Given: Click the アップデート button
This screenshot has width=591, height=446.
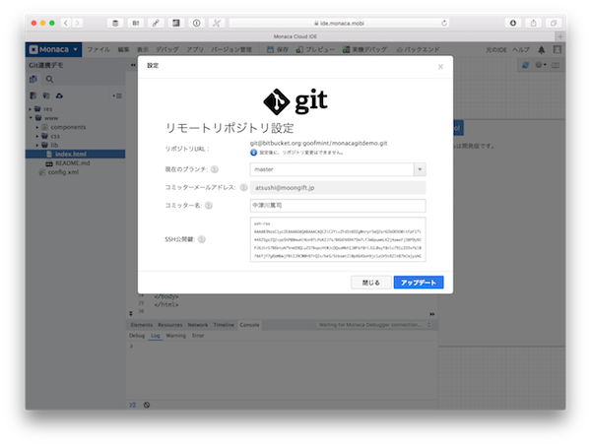Looking at the screenshot, I should click(419, 283).
